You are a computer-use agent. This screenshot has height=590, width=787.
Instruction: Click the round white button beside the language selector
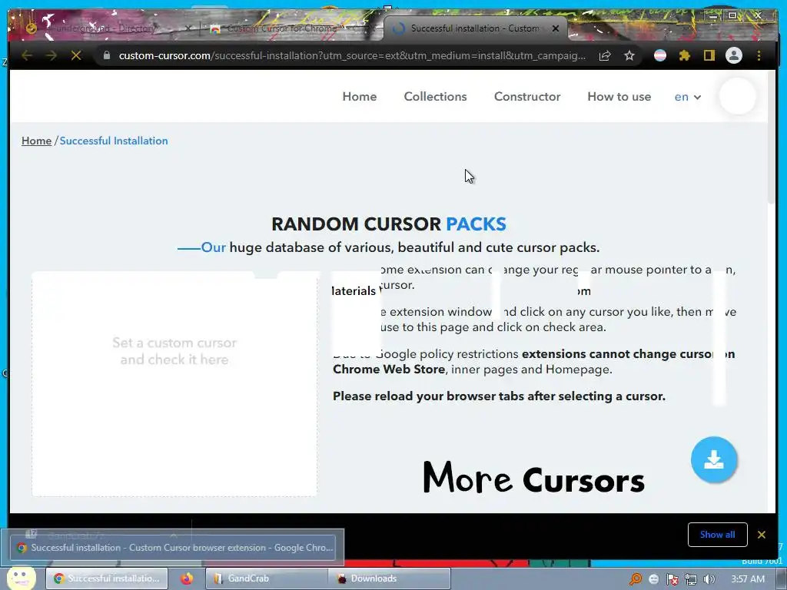click(737, 96)
